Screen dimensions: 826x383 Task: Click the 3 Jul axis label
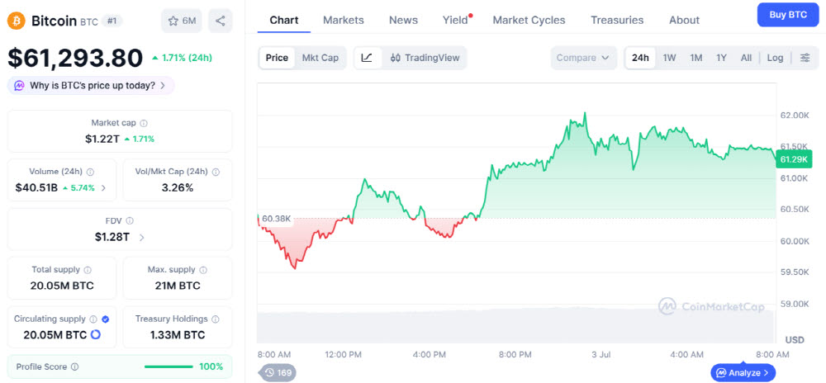601,355
